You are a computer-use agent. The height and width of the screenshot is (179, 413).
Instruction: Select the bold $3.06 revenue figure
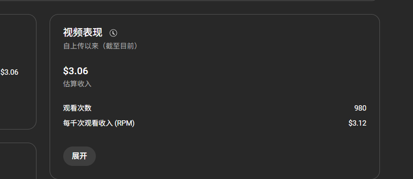click(75, 71)
